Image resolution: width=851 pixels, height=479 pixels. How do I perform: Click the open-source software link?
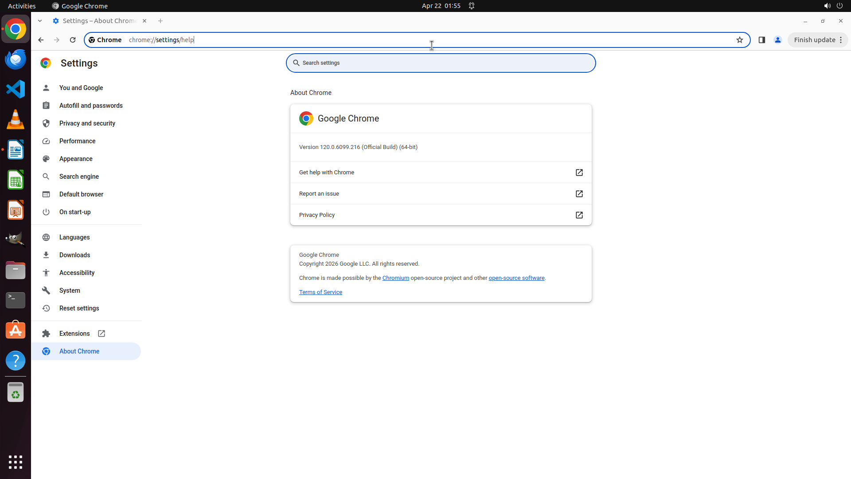click(x=516, y=278)
